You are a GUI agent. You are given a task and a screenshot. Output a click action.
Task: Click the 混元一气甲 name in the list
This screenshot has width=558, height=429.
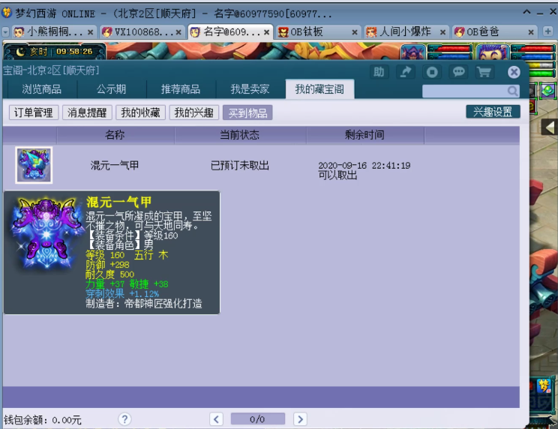tap(115, 166)
